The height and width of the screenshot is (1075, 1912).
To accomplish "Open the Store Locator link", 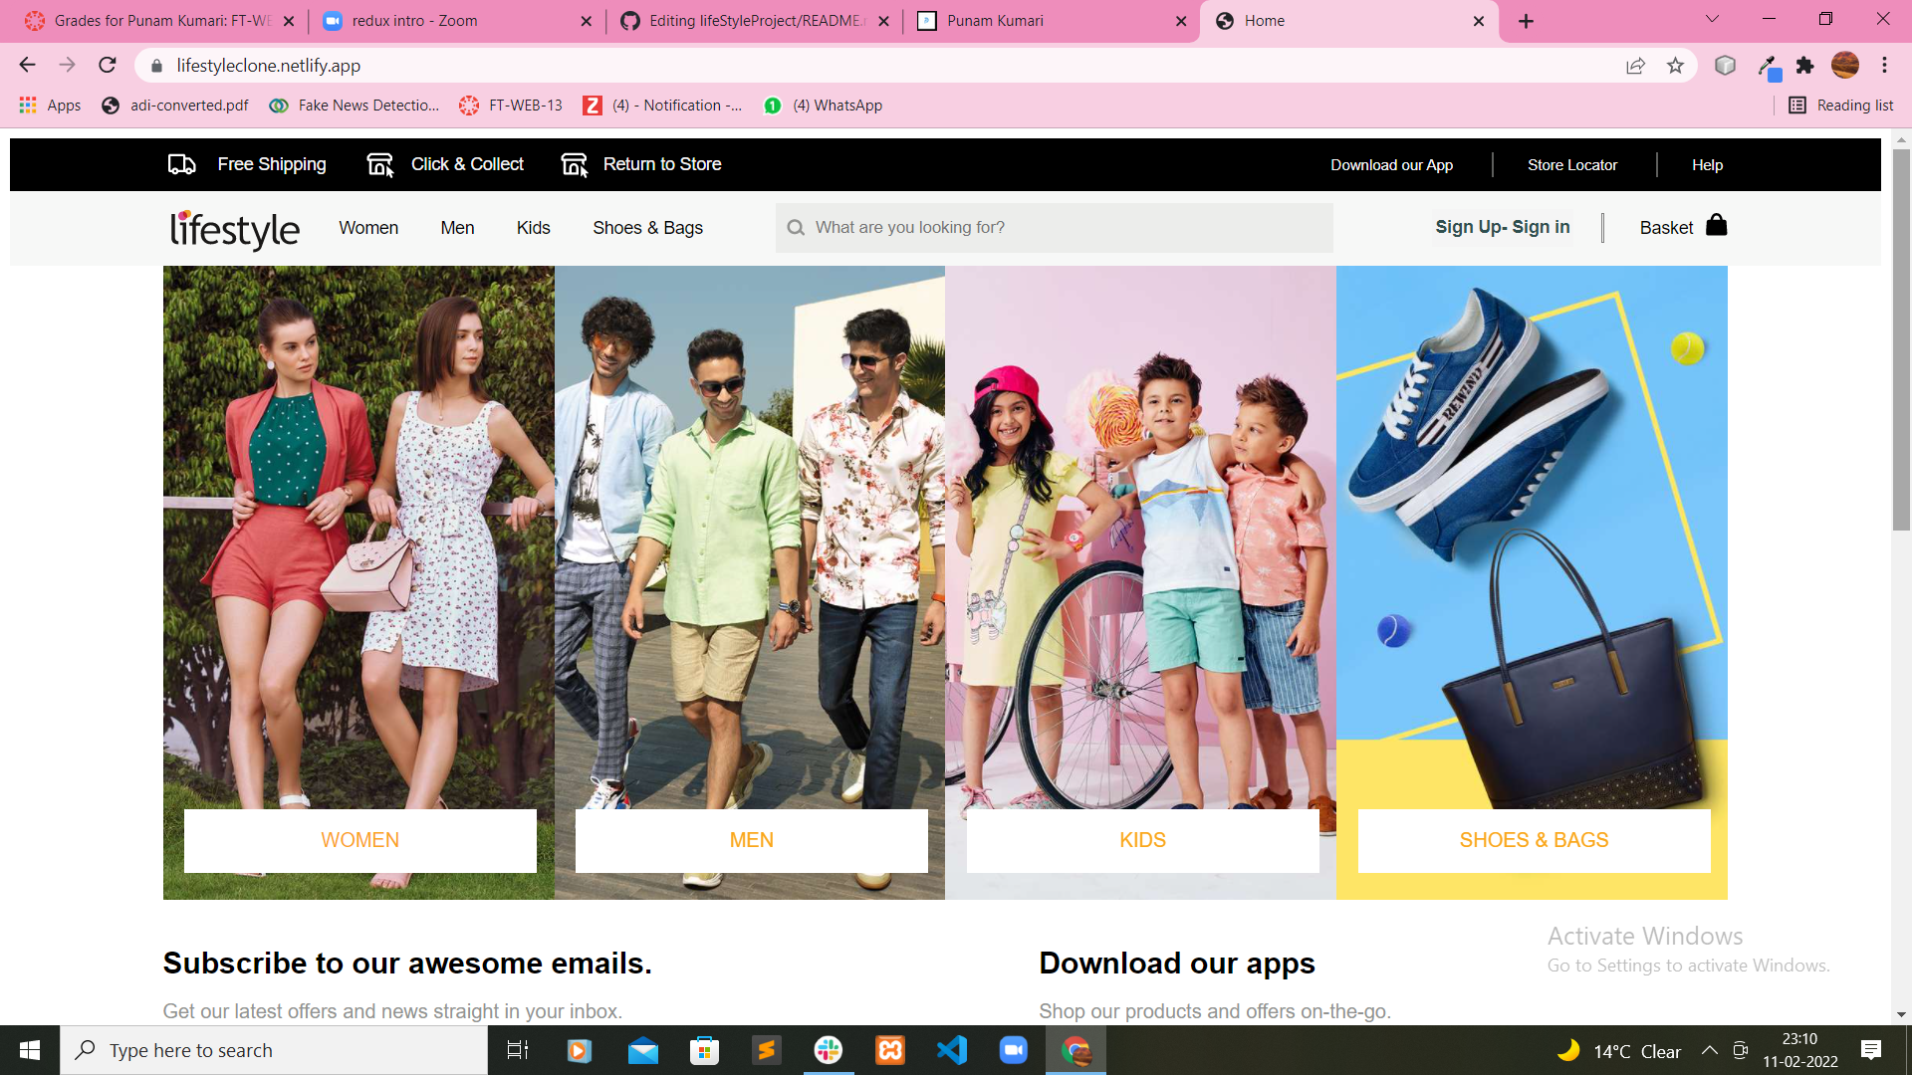I will (1571, 164).
